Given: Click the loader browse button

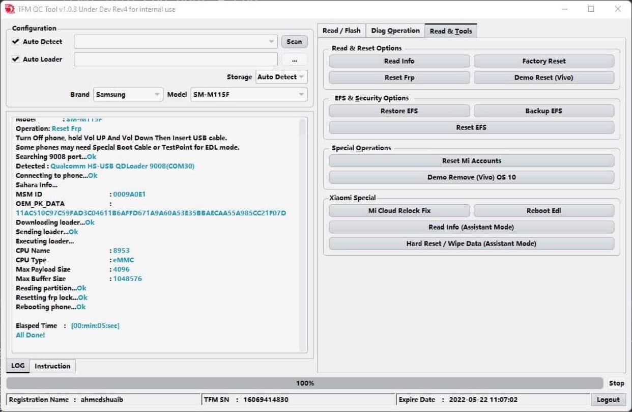Looking at the screenshot, I should 294,60.
